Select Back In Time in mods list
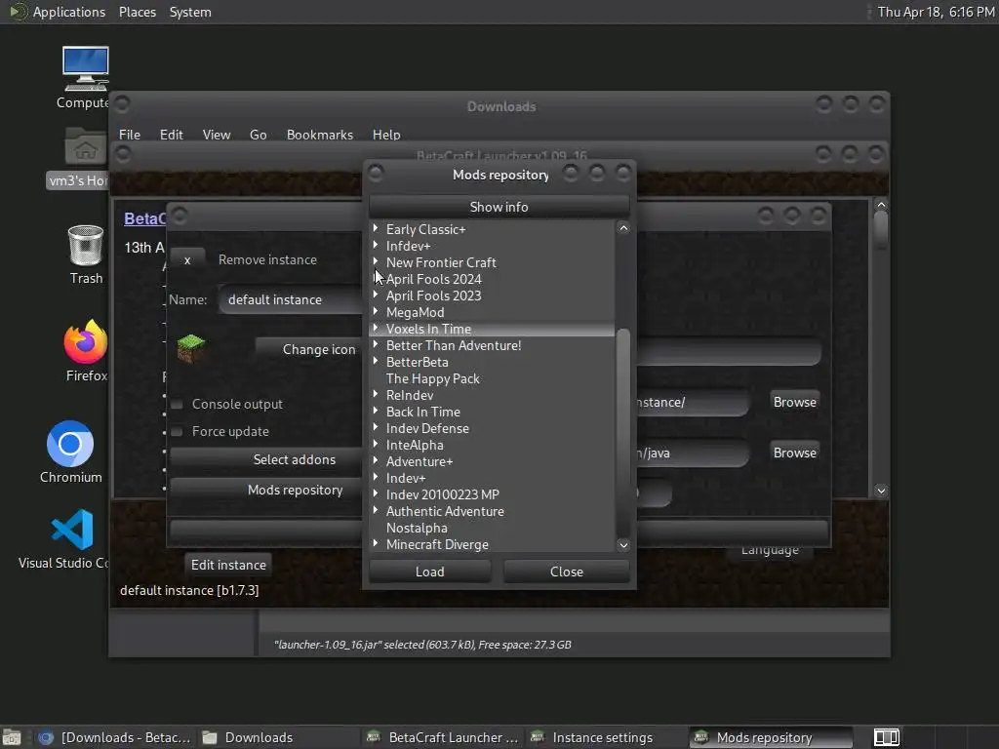999x749 pixels. coord(423,412)
